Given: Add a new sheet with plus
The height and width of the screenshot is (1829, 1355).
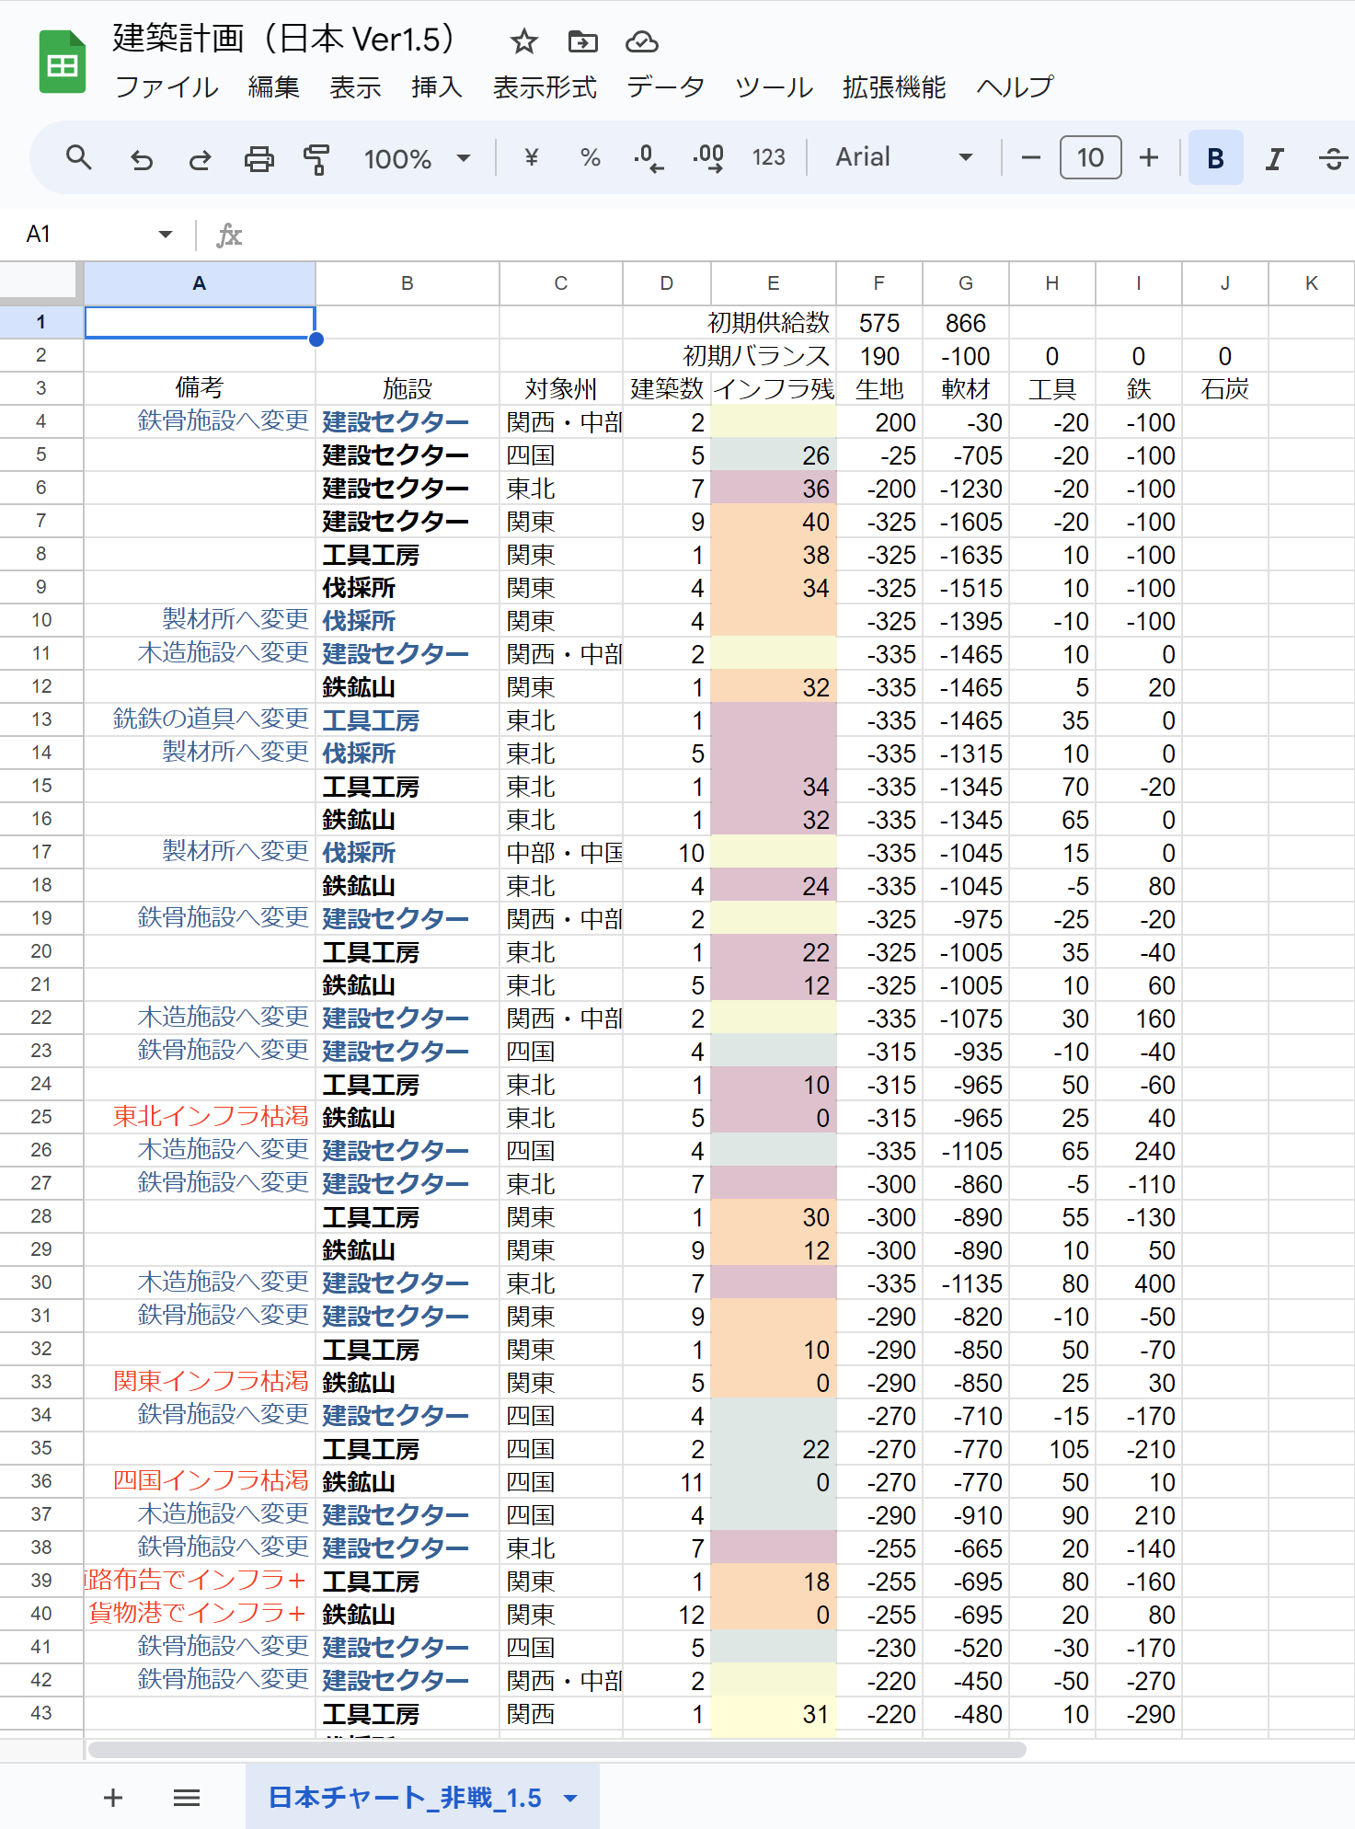Looking at the screenshot, I should click(x=113, y=1797).
